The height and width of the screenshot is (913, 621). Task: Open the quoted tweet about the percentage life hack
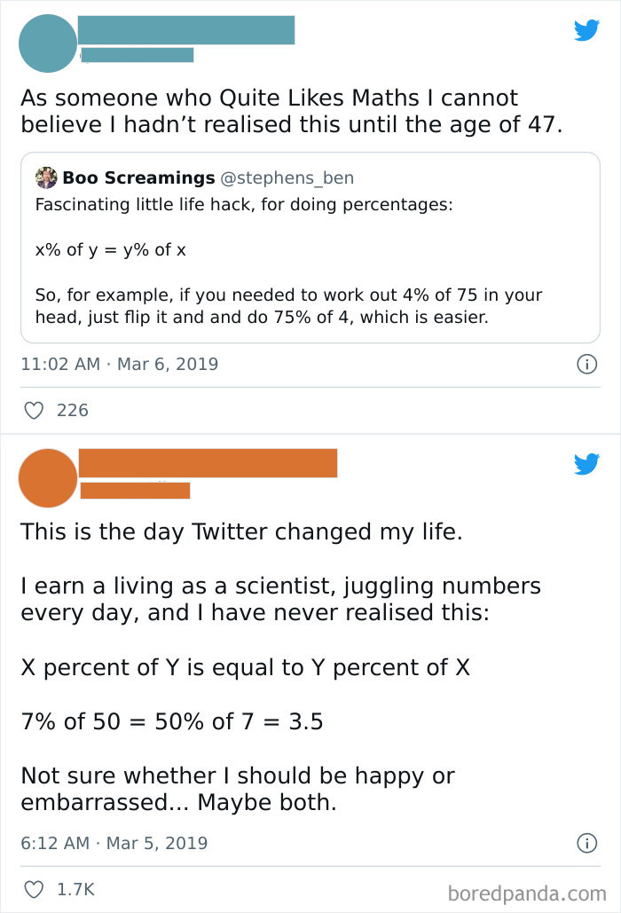point(310,250)
